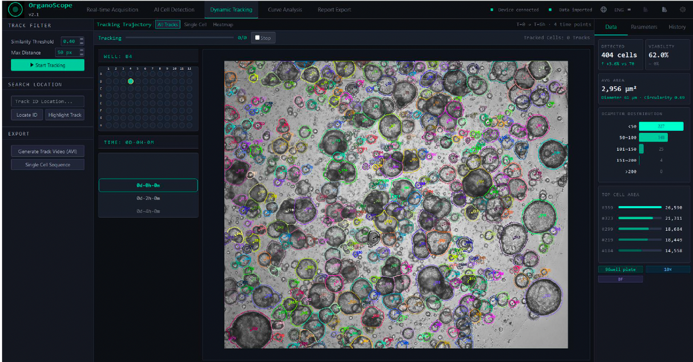Click Generate Track Video (AVI) button

coord(47,151)
